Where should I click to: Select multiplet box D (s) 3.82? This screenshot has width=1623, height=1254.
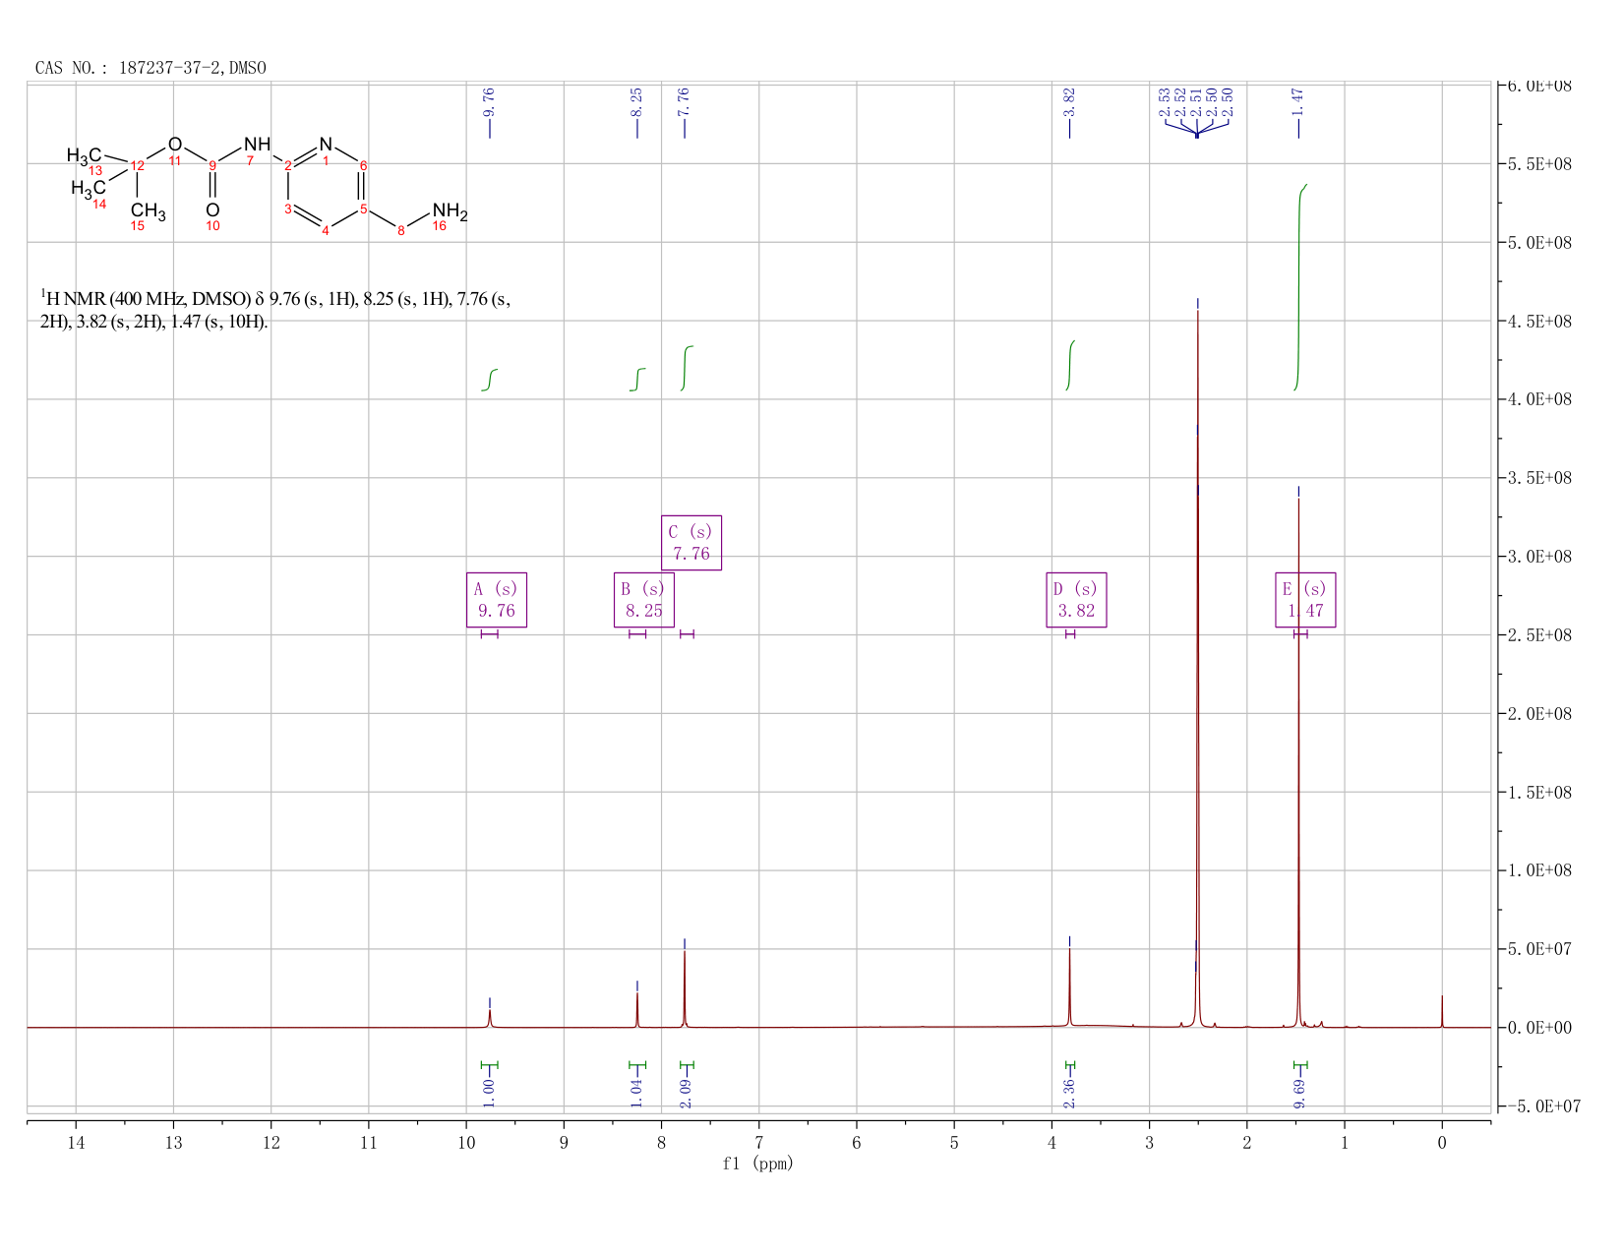coord(1076,600)
